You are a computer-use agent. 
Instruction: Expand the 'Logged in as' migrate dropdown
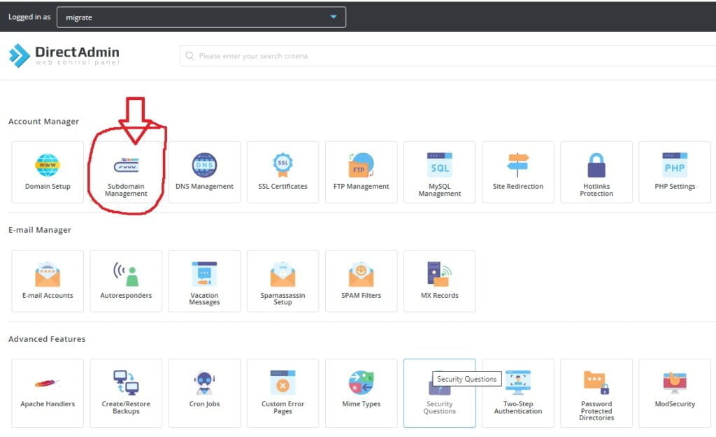pos(201,17)
